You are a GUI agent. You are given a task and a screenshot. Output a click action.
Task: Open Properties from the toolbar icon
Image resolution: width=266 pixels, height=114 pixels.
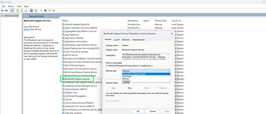(x=17, y=11)
